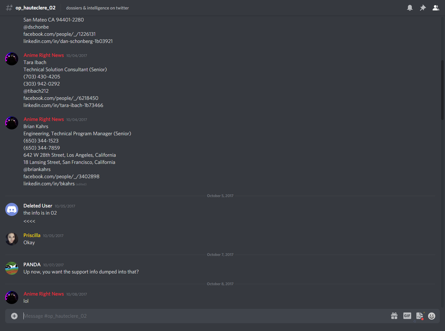The image size is (445, 331).
Task: Click the PANDA username
Action: click(x=32, y=265)
